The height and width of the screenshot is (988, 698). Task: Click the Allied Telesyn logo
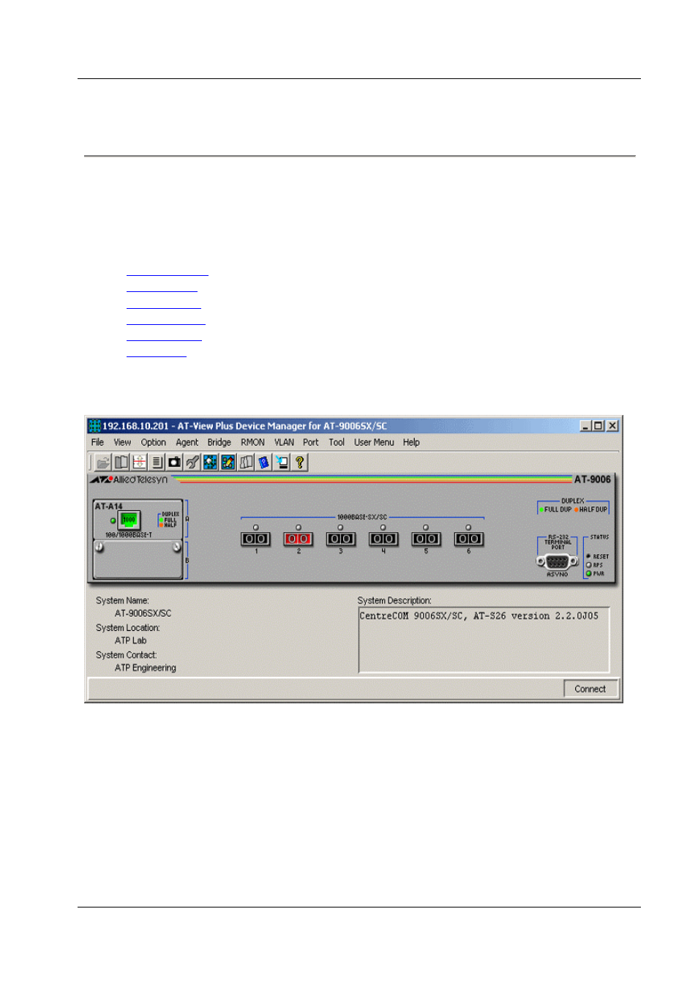[129, 479]
